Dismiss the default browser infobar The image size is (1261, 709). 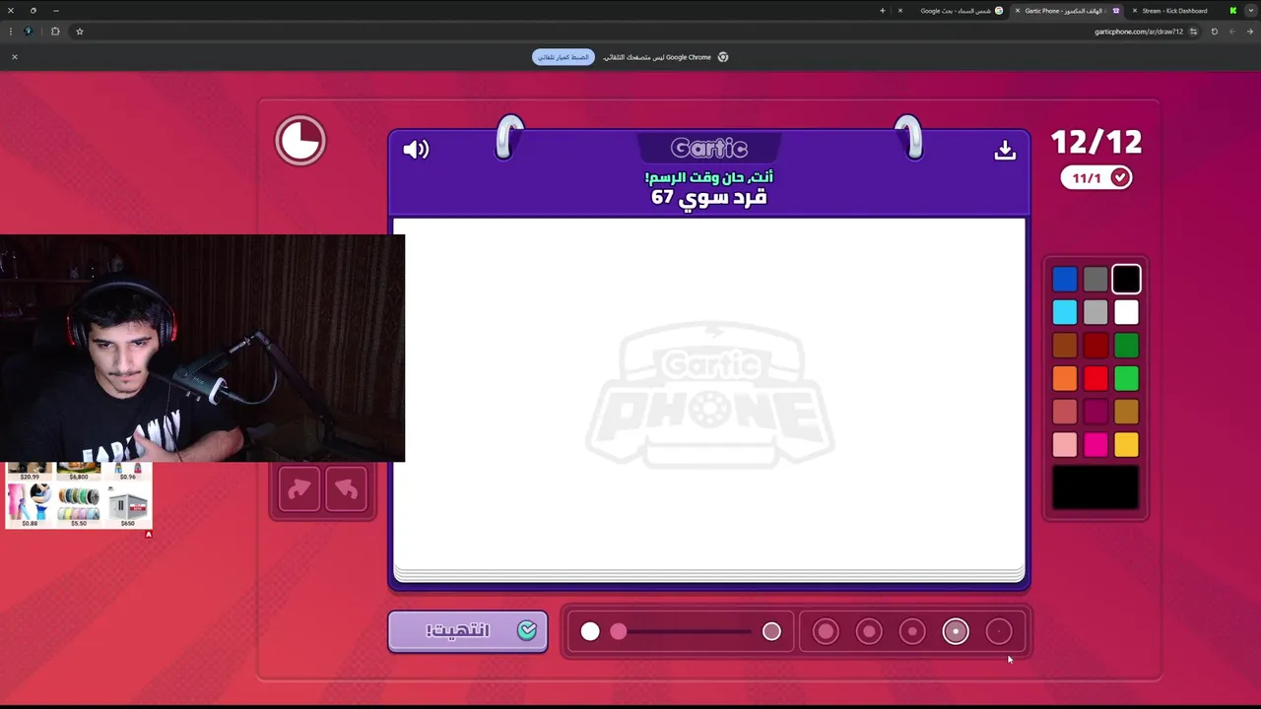(15, 57)
